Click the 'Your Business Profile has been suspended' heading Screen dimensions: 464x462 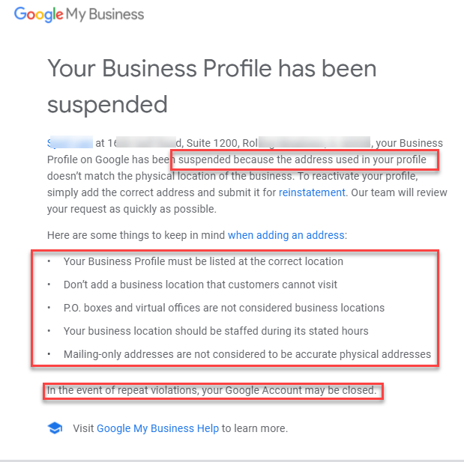tap(211, 85)
